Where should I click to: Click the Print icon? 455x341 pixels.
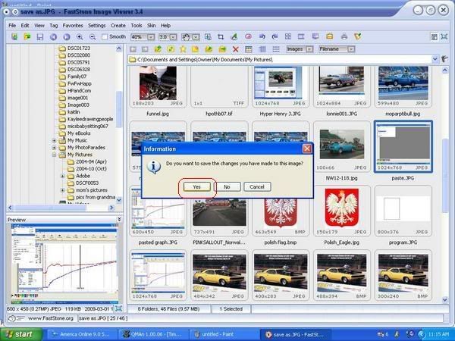344,37
